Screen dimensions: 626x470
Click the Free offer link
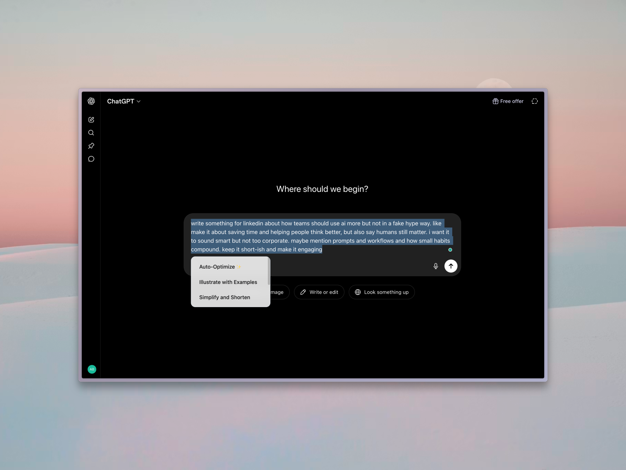click(508, 101)
